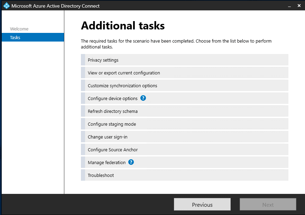Open Customize synchronization options task

185,86
